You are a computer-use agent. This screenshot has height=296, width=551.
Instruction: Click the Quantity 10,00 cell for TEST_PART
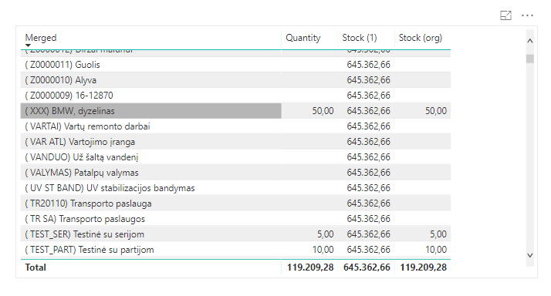point(323,250)
